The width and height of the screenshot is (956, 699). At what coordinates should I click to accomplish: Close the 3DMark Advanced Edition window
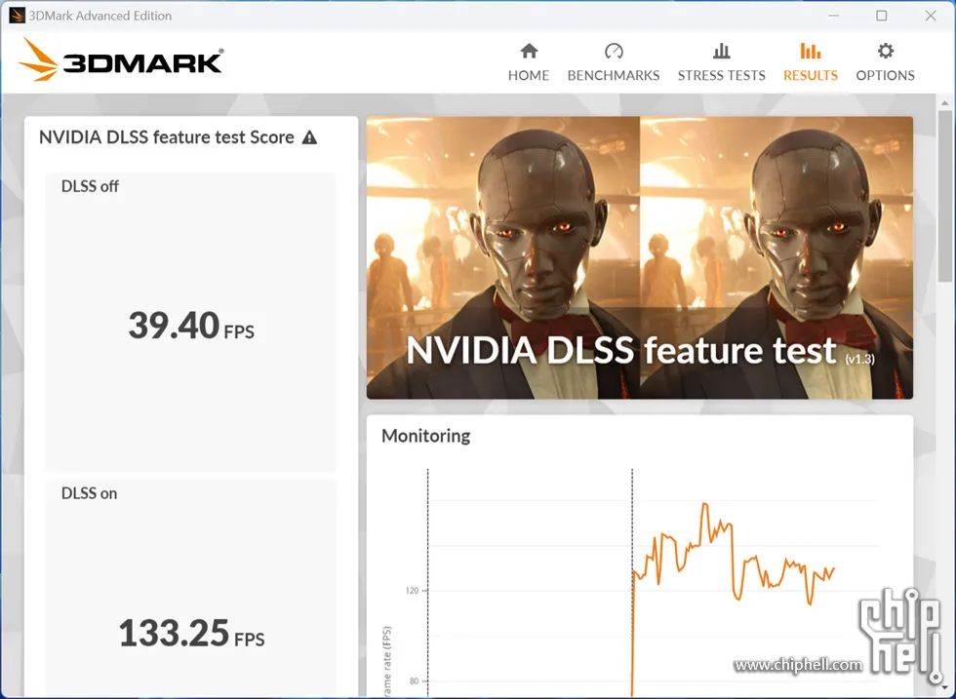tap(931, 16)
